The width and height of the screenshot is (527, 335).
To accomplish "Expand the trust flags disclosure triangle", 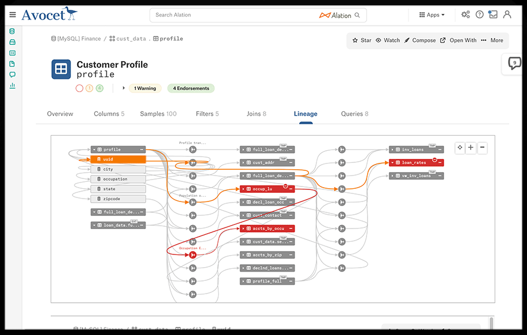I will 123,88.
